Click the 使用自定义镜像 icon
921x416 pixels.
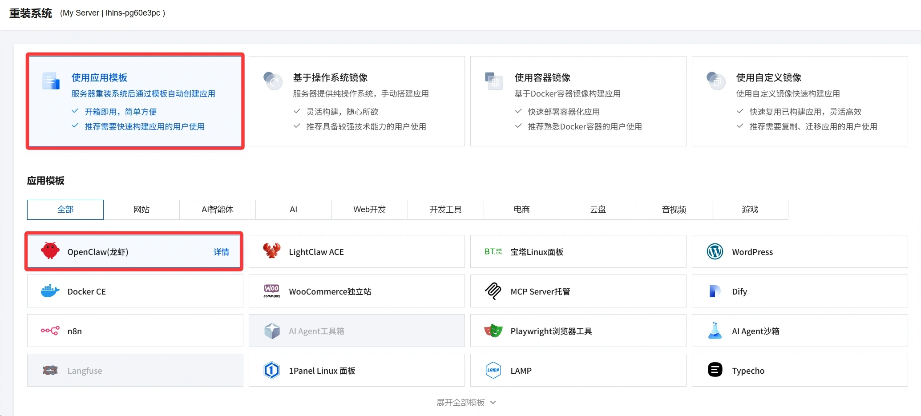pos(716,81)
